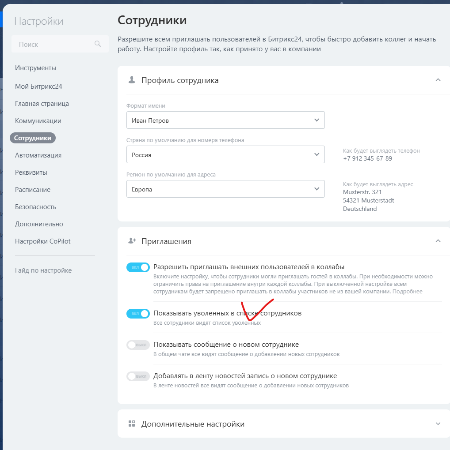450x450 pixels.
Task: Turn off Показывать уволенных в списке сотрудников
Action: pyautogui.click(x=138, y=314)
